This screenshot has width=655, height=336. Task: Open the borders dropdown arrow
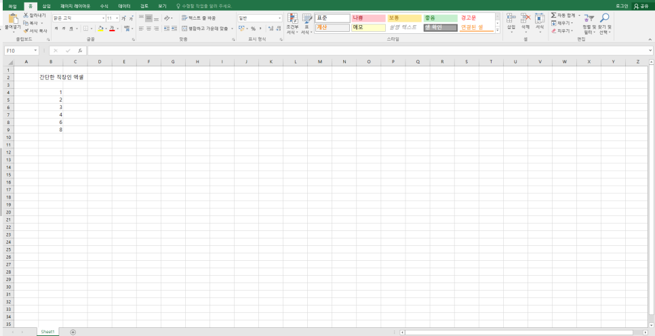pos(92,29)
